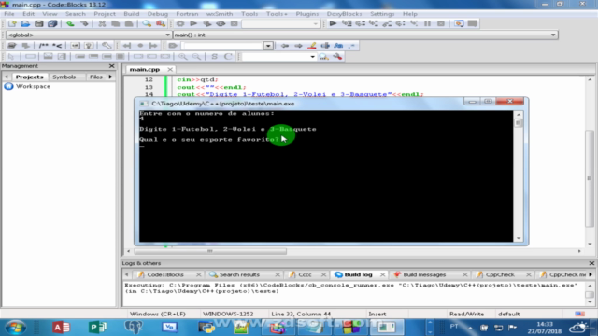Open the Debugging windows icon
Image resolution: width=598 pixels, height=336 pixels.
[x=459, y=23]
